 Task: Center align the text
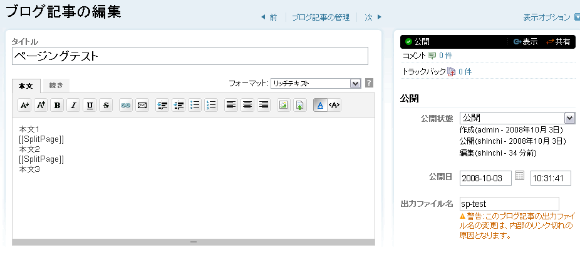tap(247, 105)
